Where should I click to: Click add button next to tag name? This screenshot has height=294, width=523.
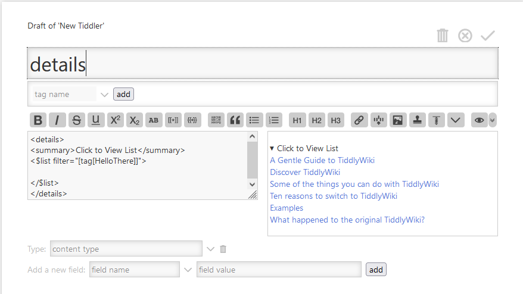click(123, 95)
